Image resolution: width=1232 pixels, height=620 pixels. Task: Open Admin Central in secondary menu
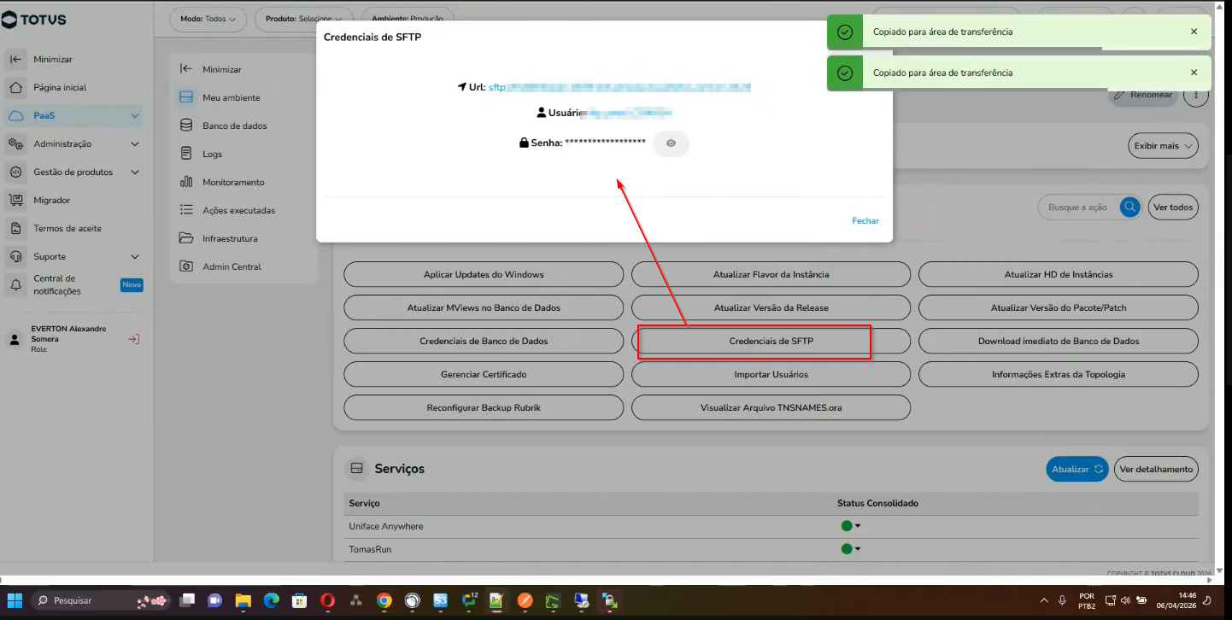(232, 266)
